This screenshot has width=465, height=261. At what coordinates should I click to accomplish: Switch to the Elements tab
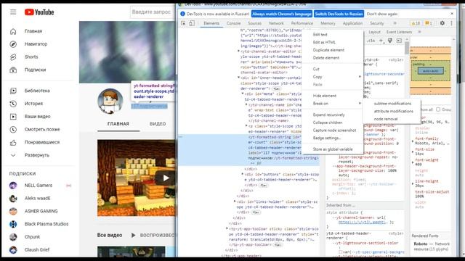point(211,23)
